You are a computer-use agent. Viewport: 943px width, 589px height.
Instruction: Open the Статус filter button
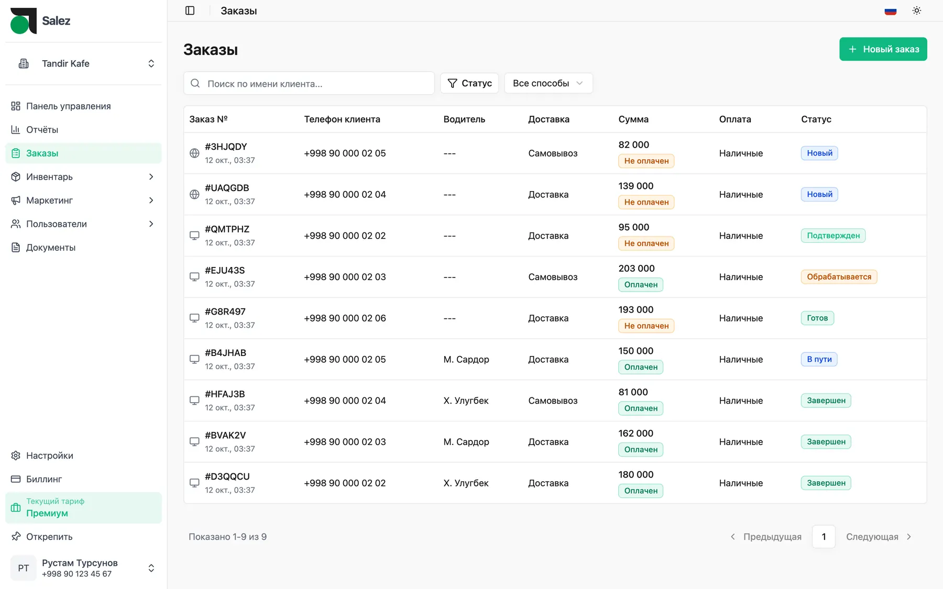469,83
